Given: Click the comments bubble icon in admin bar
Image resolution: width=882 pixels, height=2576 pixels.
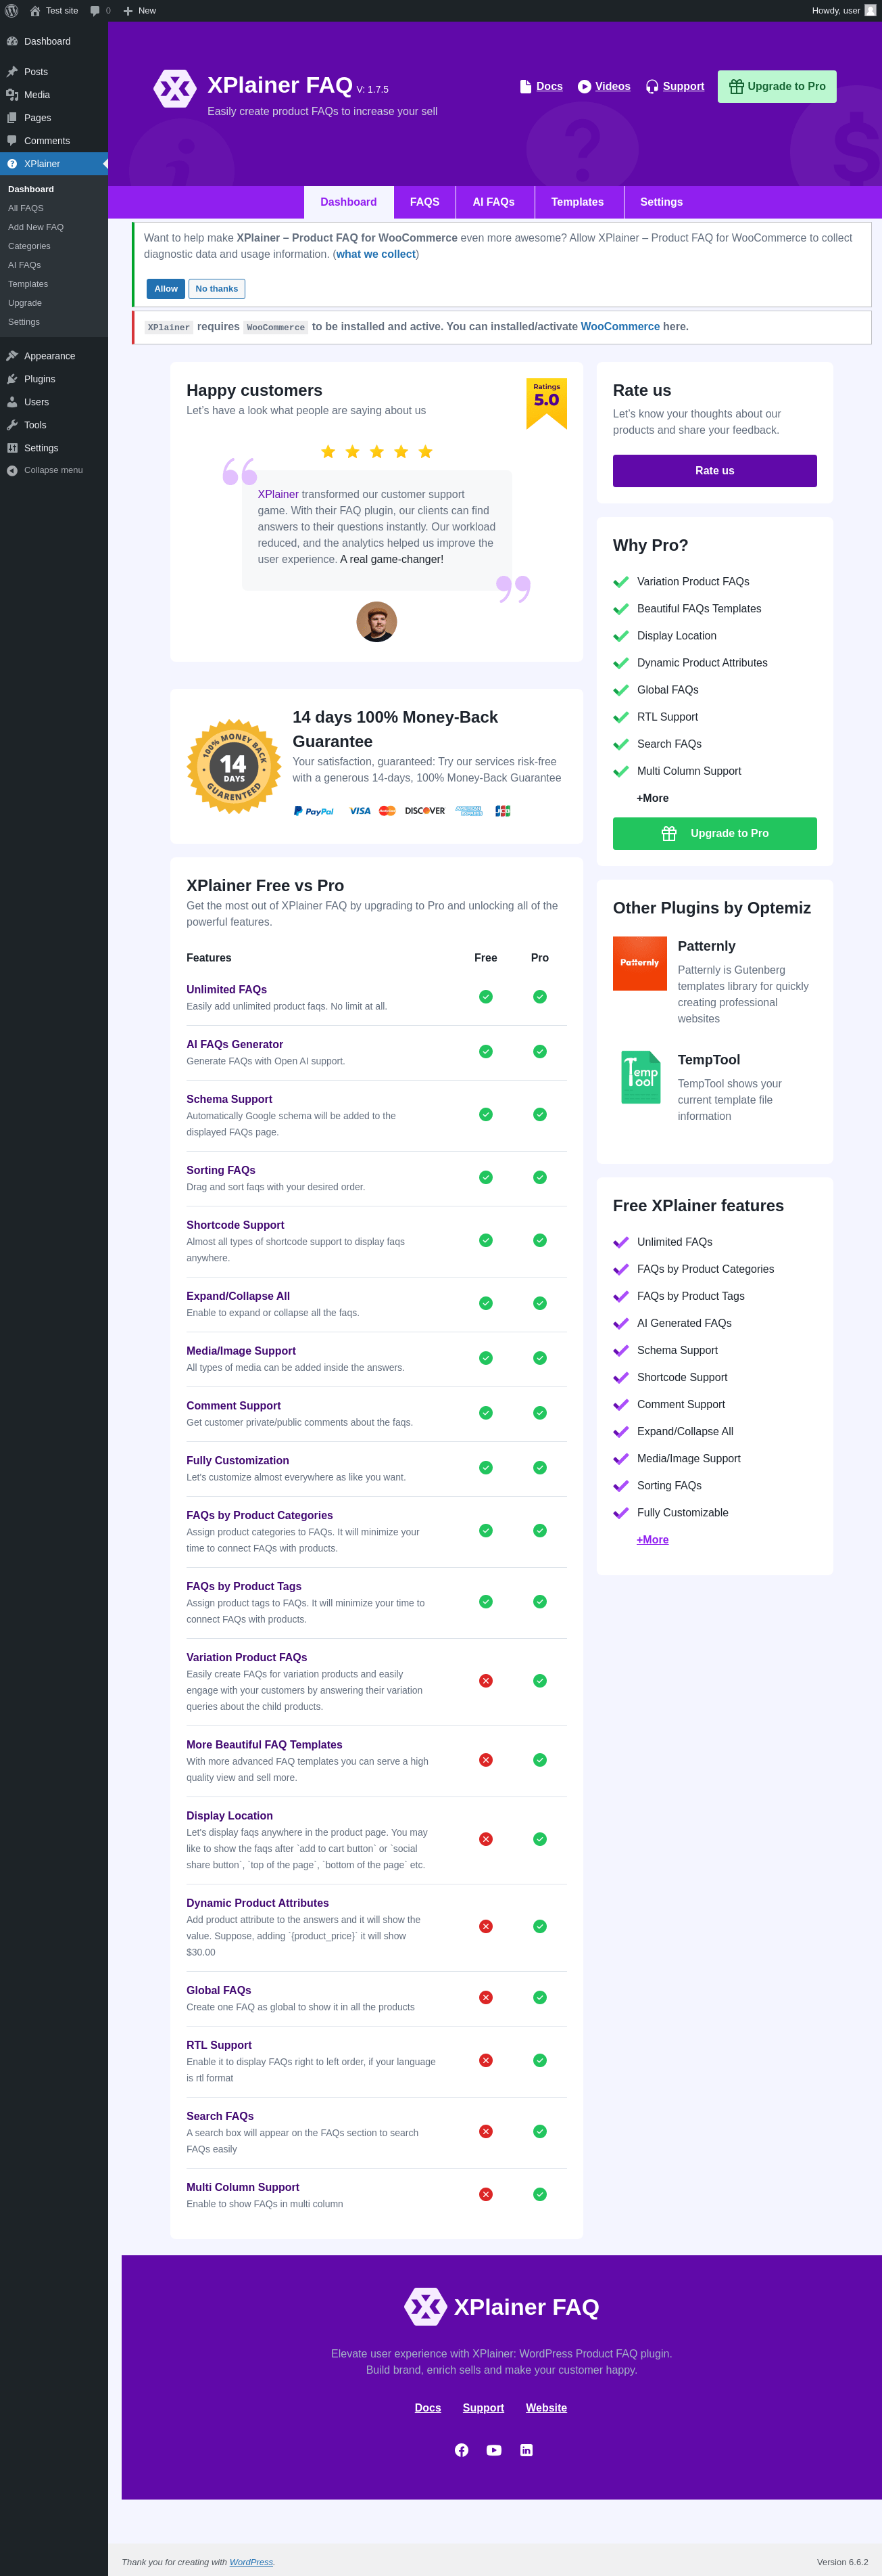Looking at the screenshot, I should point(96,11).
